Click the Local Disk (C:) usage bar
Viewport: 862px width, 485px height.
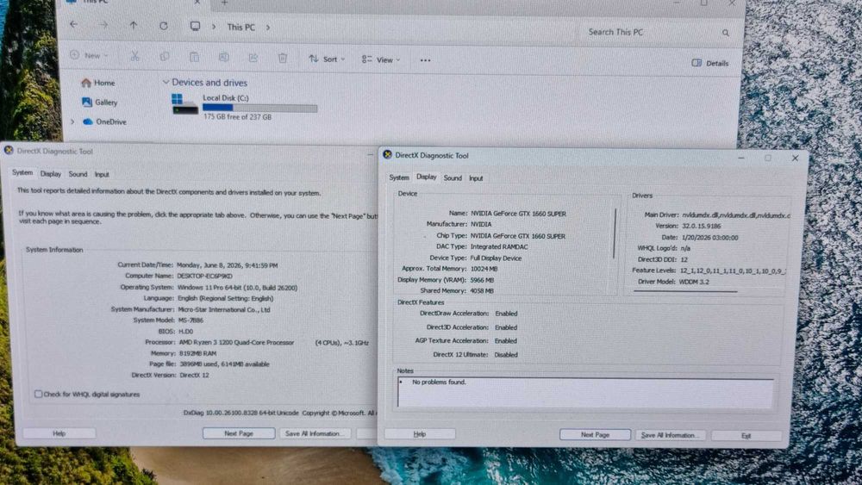pos(260,109)
